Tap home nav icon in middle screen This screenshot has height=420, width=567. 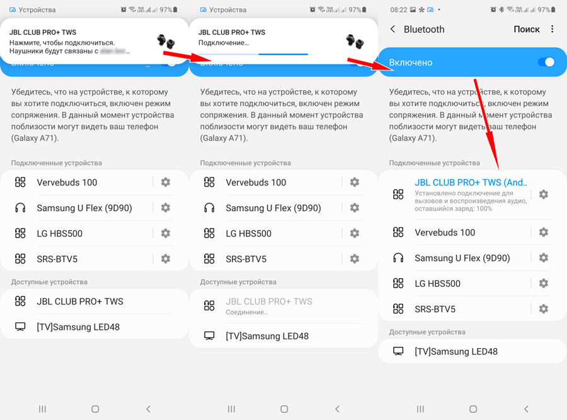pyautogui.click(x=284, y=409)
